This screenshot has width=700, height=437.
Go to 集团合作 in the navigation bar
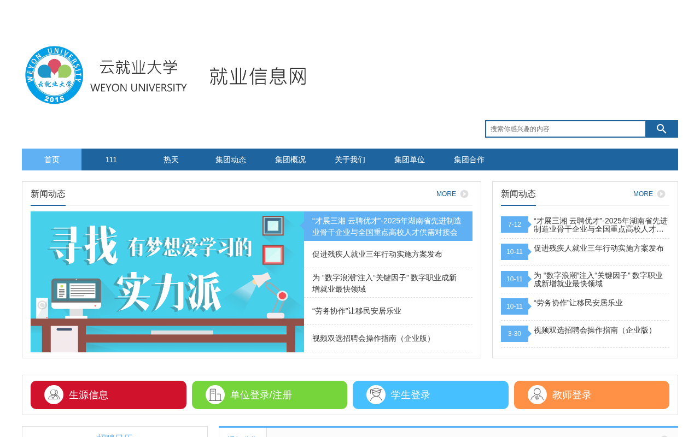click(x=469, y=160)
